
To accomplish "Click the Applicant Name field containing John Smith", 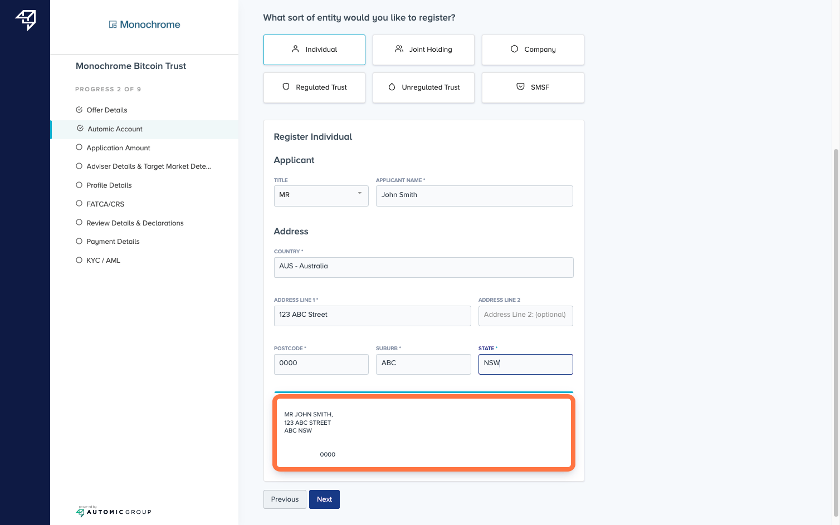I will coord(474,196).
